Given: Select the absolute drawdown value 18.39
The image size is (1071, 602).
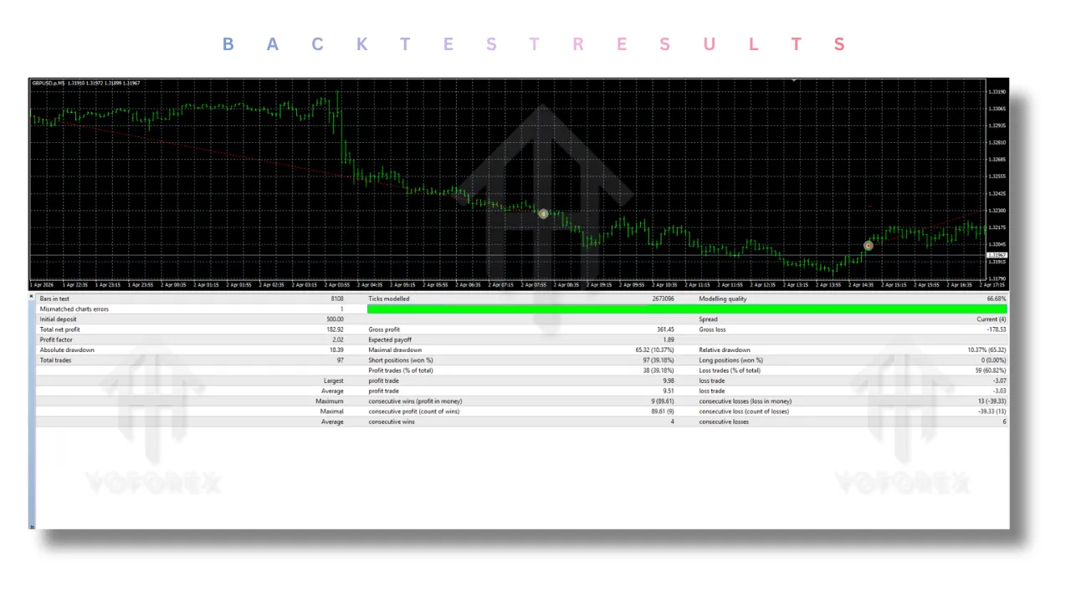Looking at the screenshot, I should [336, 350].
